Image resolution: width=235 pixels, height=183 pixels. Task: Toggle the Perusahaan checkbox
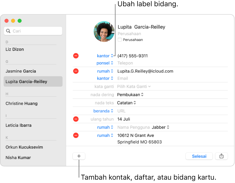120,40
